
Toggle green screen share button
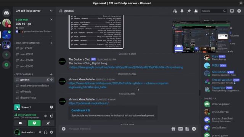point(34,123)
